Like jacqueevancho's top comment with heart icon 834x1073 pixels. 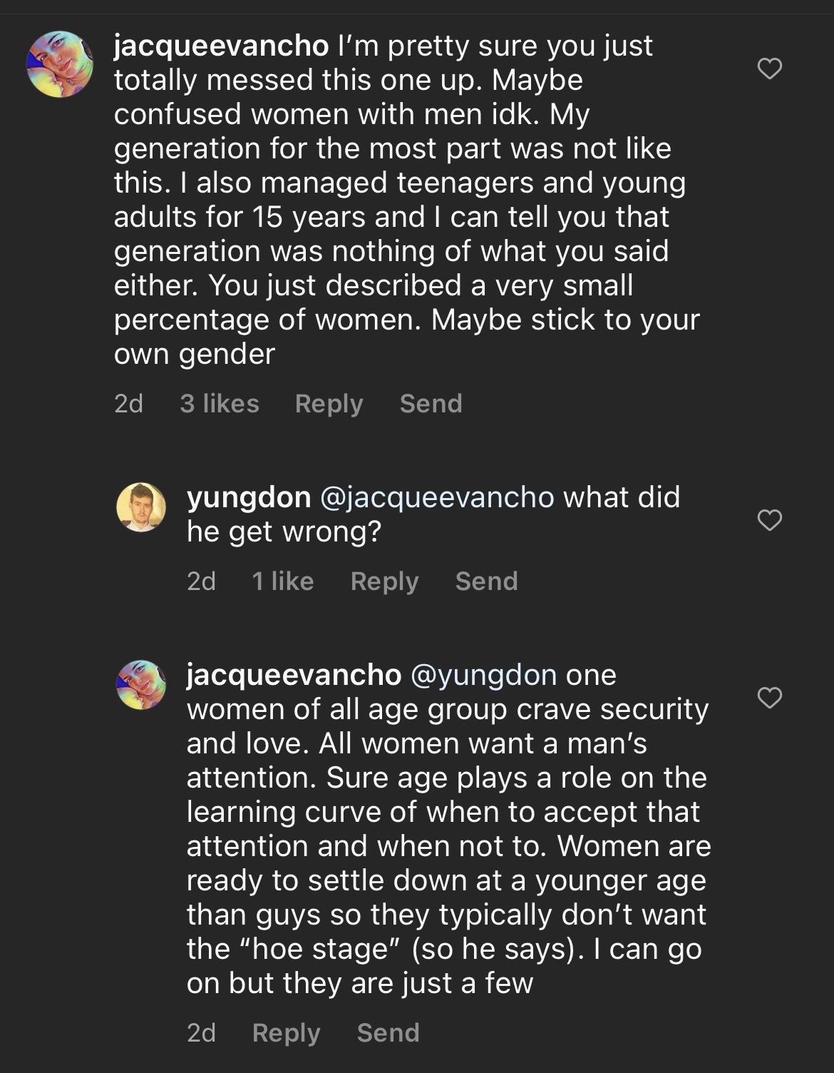(769, 68)
